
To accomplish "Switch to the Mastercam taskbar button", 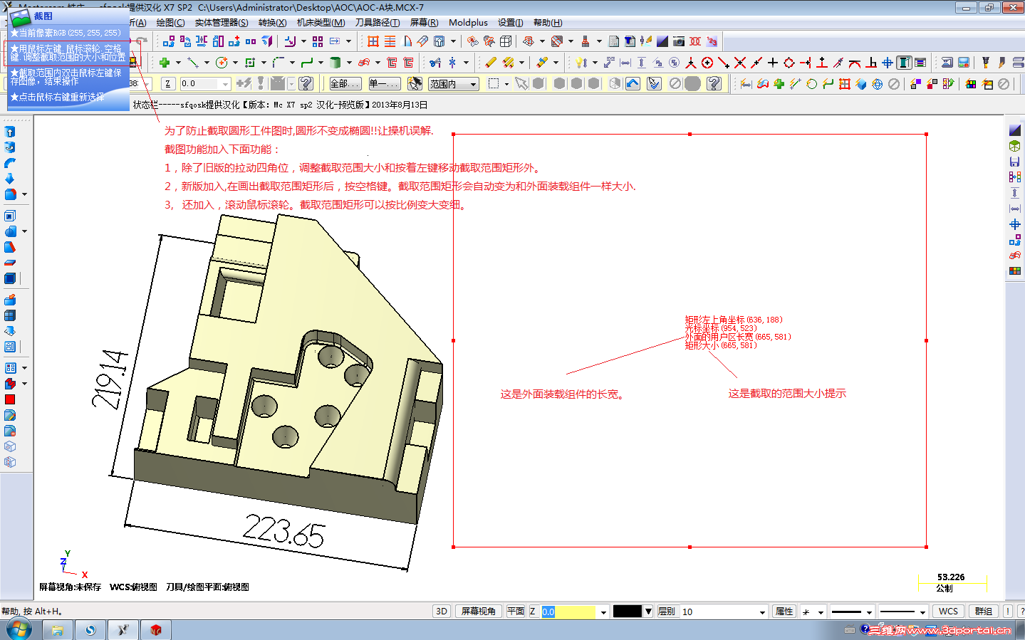I will [x=123, y=630].
